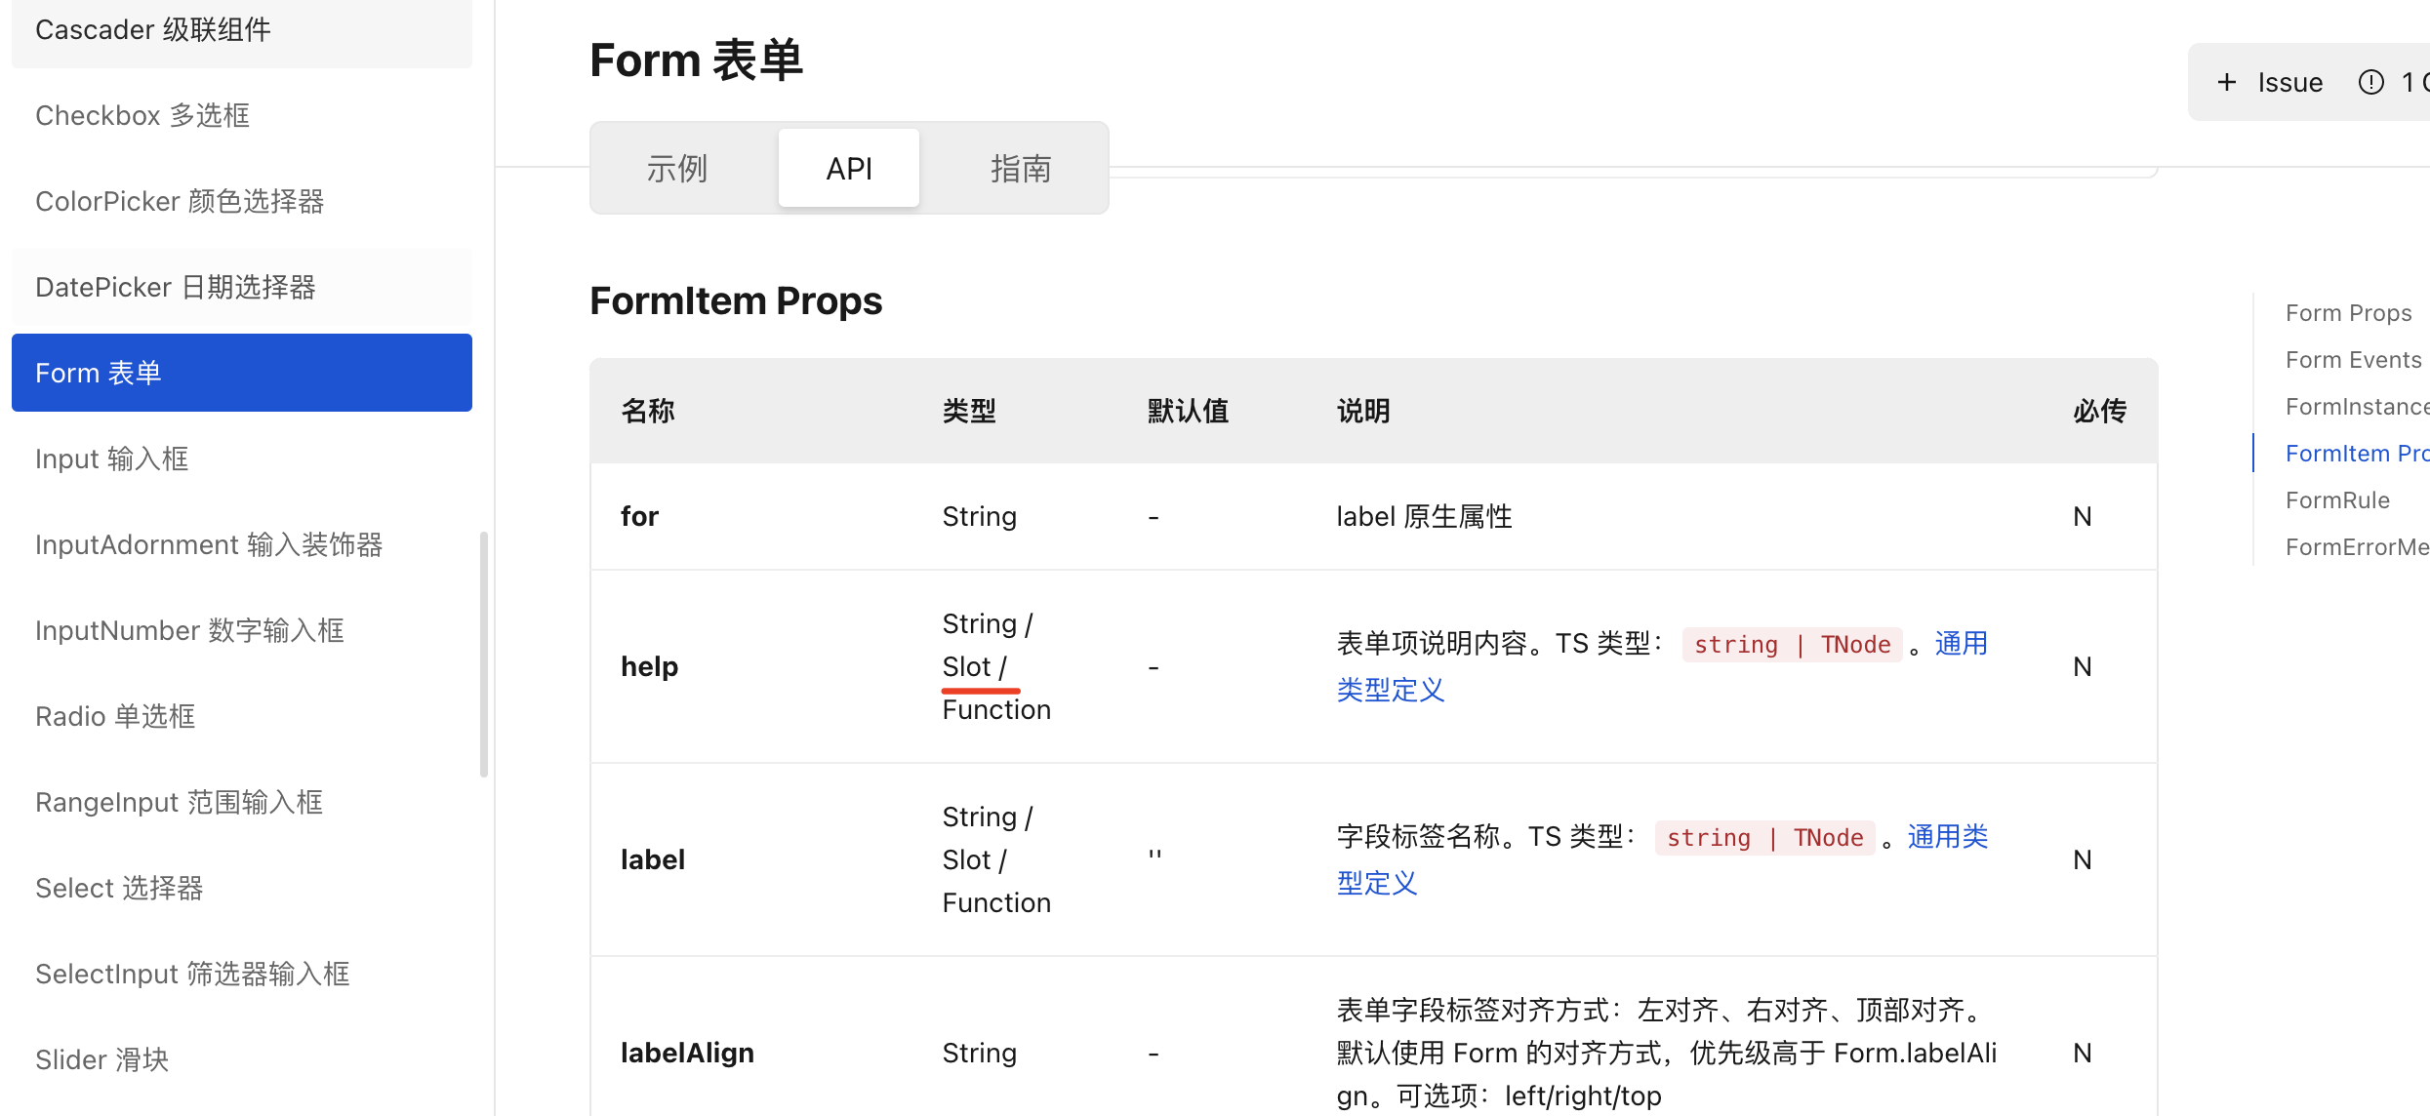Viewport: 2430px width, 1116px height.
Task: Jump to FormItem Props anchor
Action: tap(2357, 454)
